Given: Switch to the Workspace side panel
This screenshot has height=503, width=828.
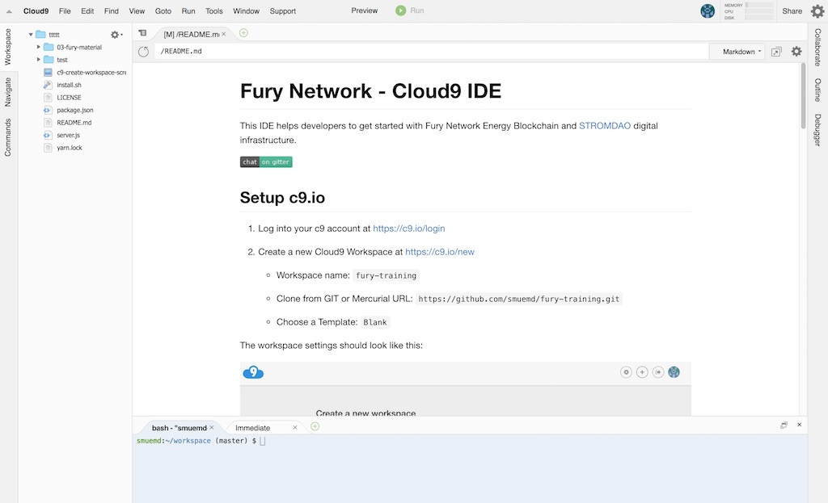Looking at the screenshot, I should pyautogui.click(x=8, y=47).
